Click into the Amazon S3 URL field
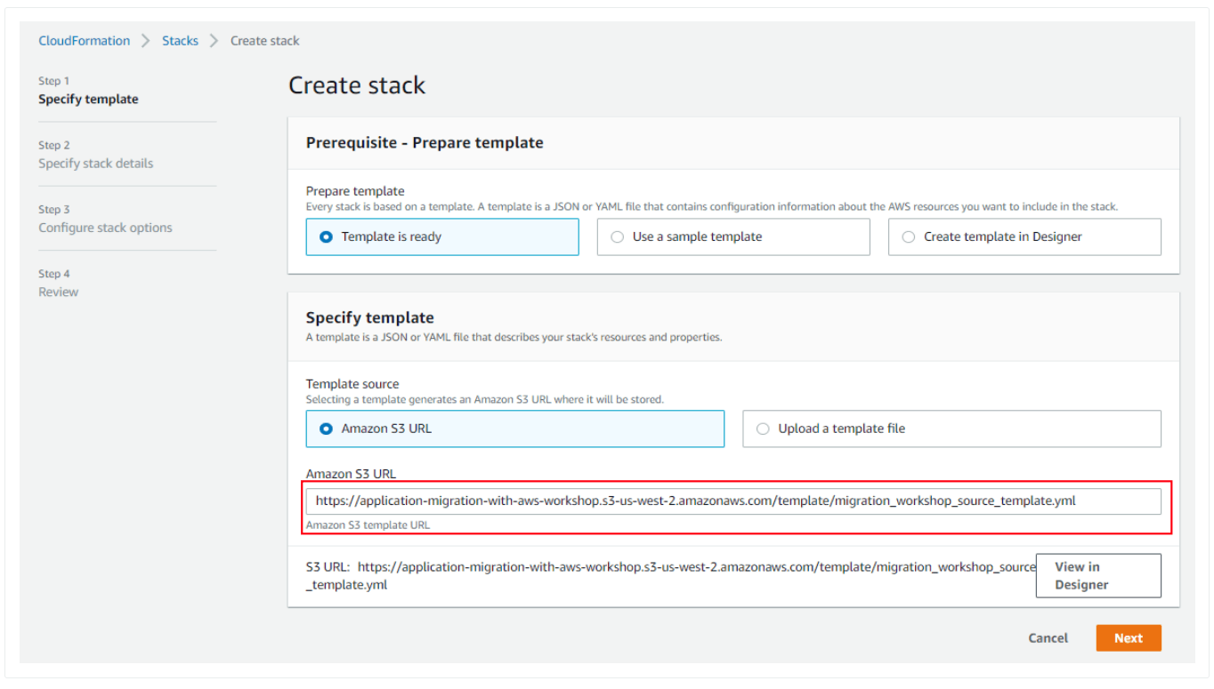Screen dimensions: 1214x689 point(733,501)
